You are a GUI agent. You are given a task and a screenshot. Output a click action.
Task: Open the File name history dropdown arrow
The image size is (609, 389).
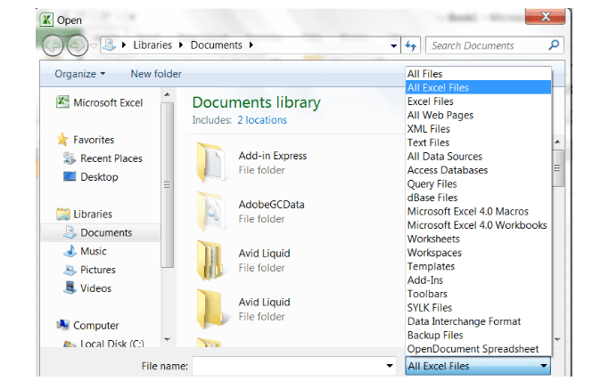pyautogui.click(x=390, y=366)
